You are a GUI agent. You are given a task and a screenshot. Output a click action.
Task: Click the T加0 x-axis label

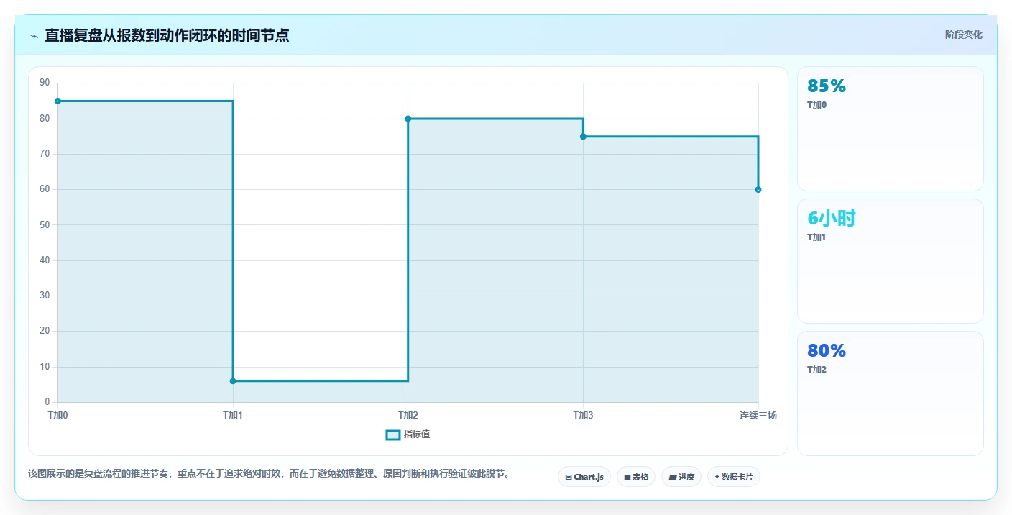(57, 415)
